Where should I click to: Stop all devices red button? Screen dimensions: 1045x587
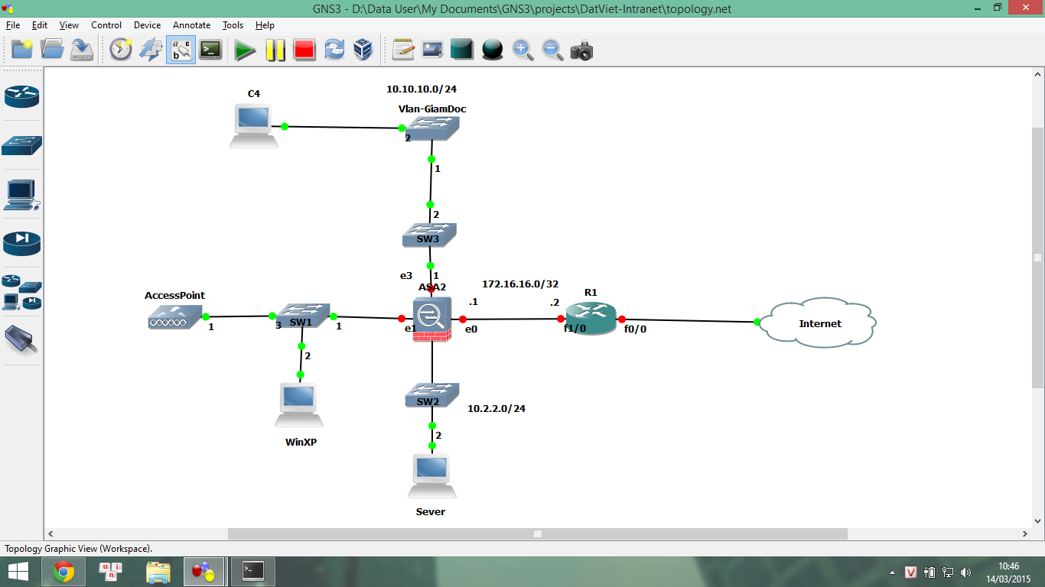(304, 50)
